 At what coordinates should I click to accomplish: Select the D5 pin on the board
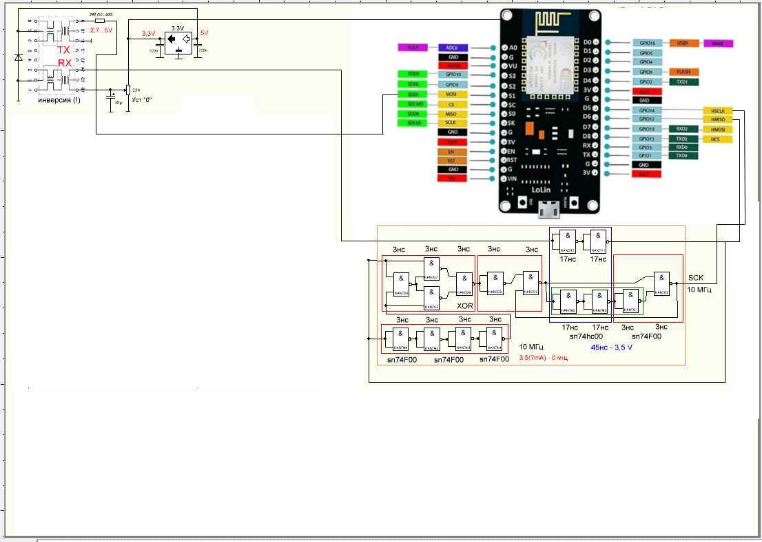point(587,108)
